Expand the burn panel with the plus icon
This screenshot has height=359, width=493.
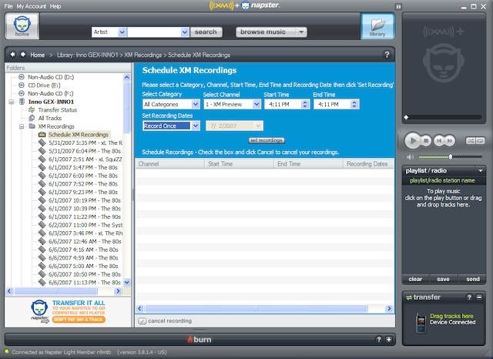pos(389,339)
